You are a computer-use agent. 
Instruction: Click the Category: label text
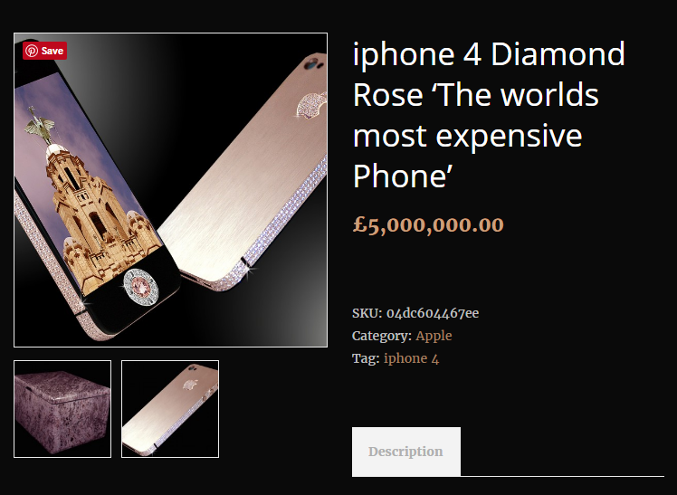(x=382, y=336)
